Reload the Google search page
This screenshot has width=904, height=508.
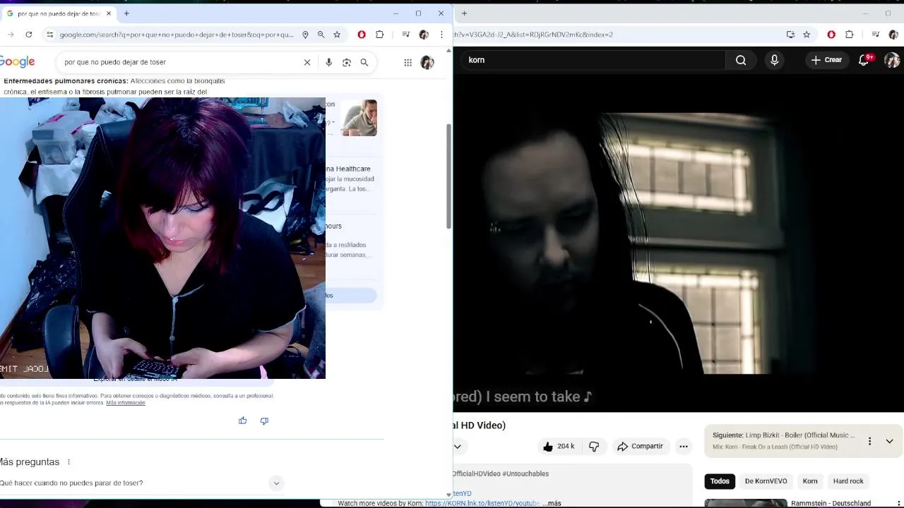pos(28,35)
